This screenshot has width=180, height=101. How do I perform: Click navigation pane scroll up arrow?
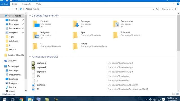[x=26, y=14]
